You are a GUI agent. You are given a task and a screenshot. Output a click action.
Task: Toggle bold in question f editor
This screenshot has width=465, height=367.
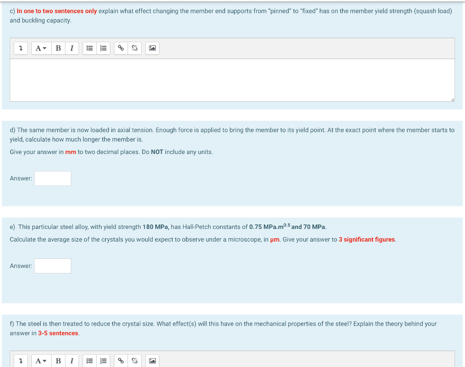coord(58,361)
